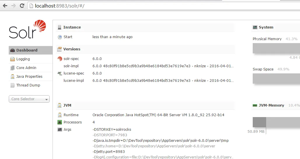Image resolution: width=300 pixels, height=159 pixels.
Task: Click the lucene-spec 6.0.0 value
Action: pyautogui.click(x=97, y=73)
